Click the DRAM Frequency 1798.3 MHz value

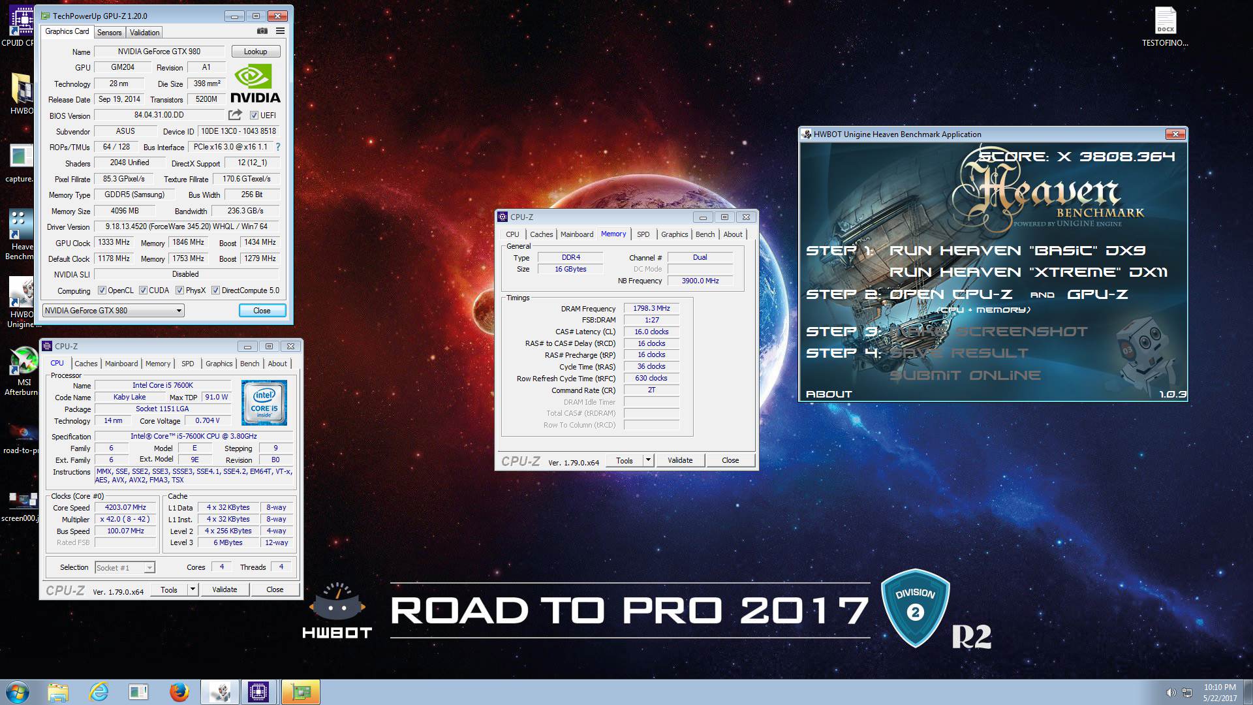(x=651, y=308)
